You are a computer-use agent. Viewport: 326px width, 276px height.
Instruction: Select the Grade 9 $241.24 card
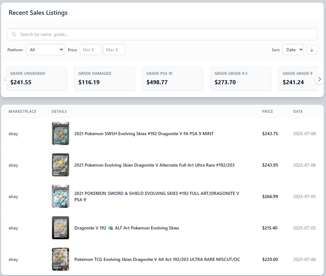tap(299, 79)
